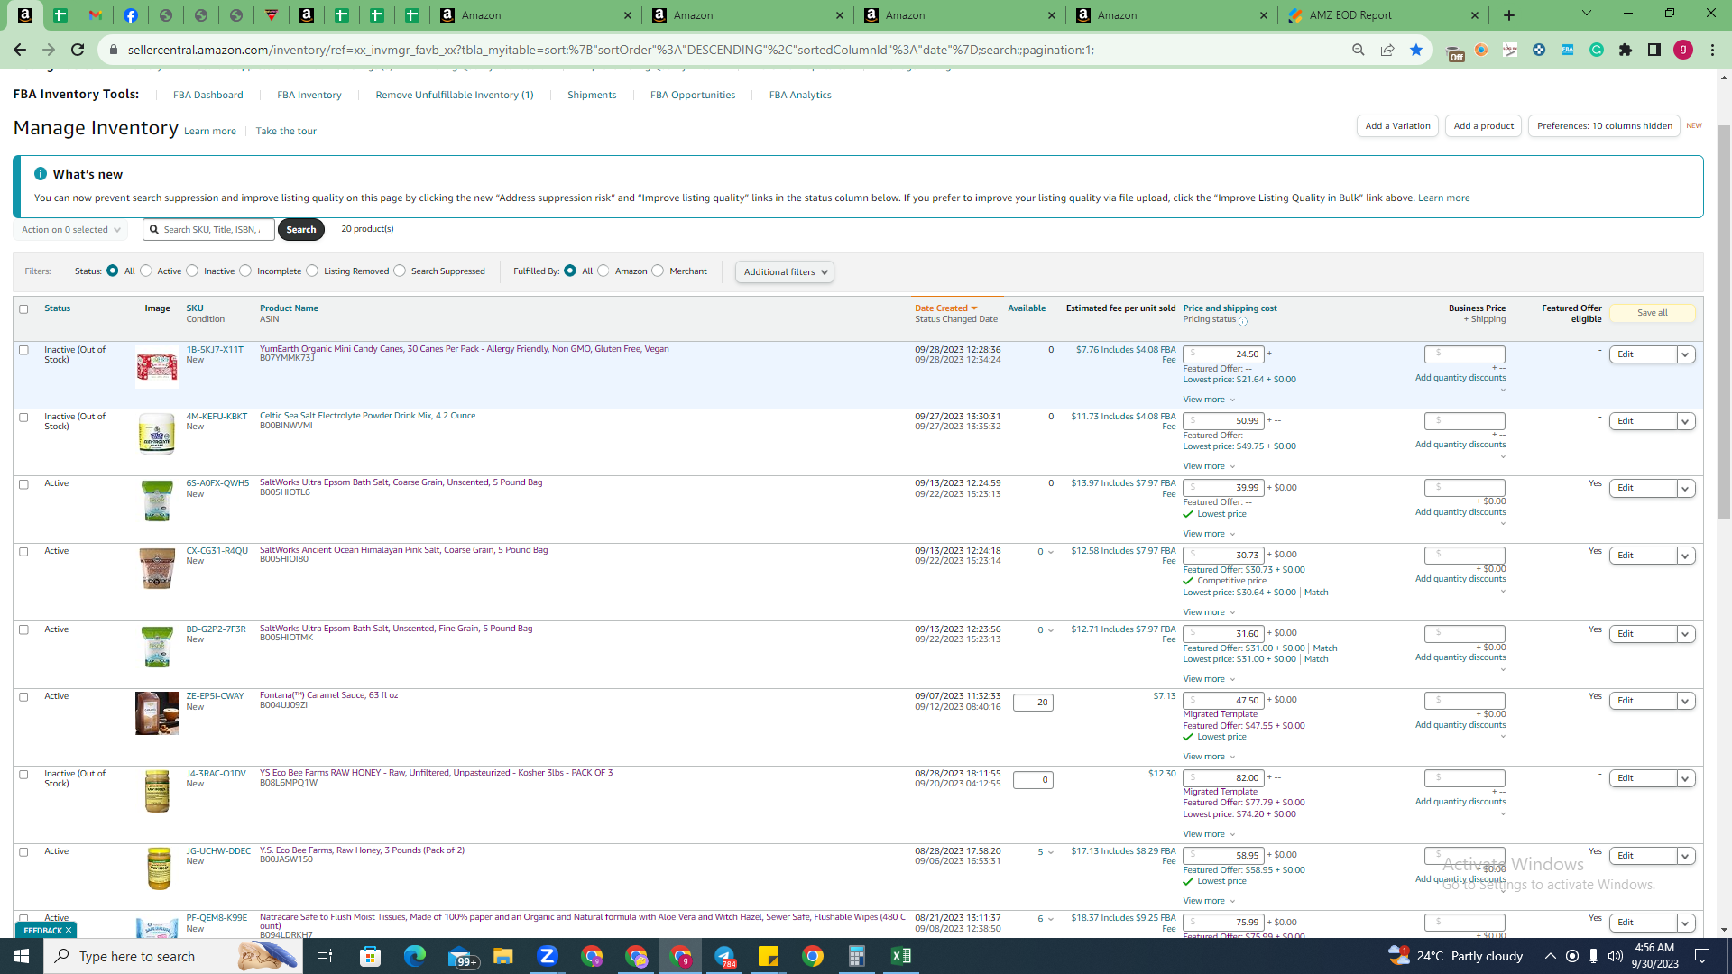Go back to the previous page
Viewport: 1732px width, 974px height.
pyautogui.click(x=20, y=50)
